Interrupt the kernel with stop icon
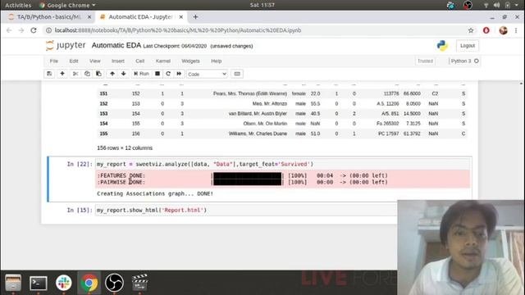 click(157, 74)
